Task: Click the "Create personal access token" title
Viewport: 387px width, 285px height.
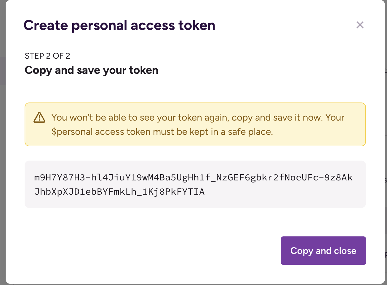Action: [119, 25]
